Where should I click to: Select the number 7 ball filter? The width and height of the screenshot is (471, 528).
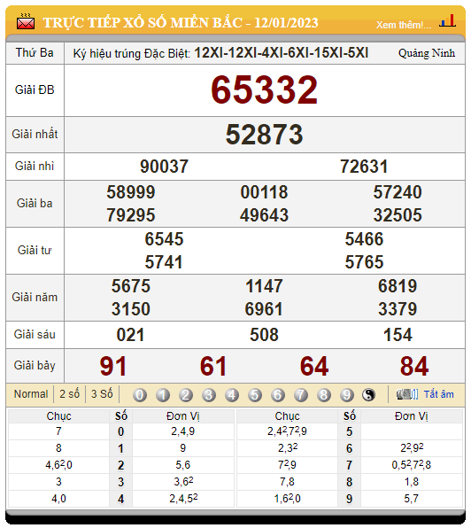(301, 394)
